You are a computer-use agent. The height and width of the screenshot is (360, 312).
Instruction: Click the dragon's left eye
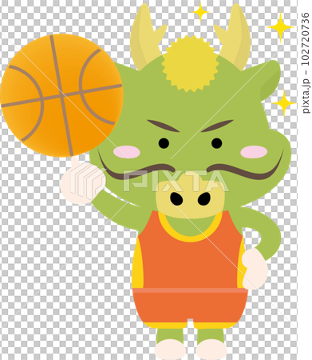point(164,143)
